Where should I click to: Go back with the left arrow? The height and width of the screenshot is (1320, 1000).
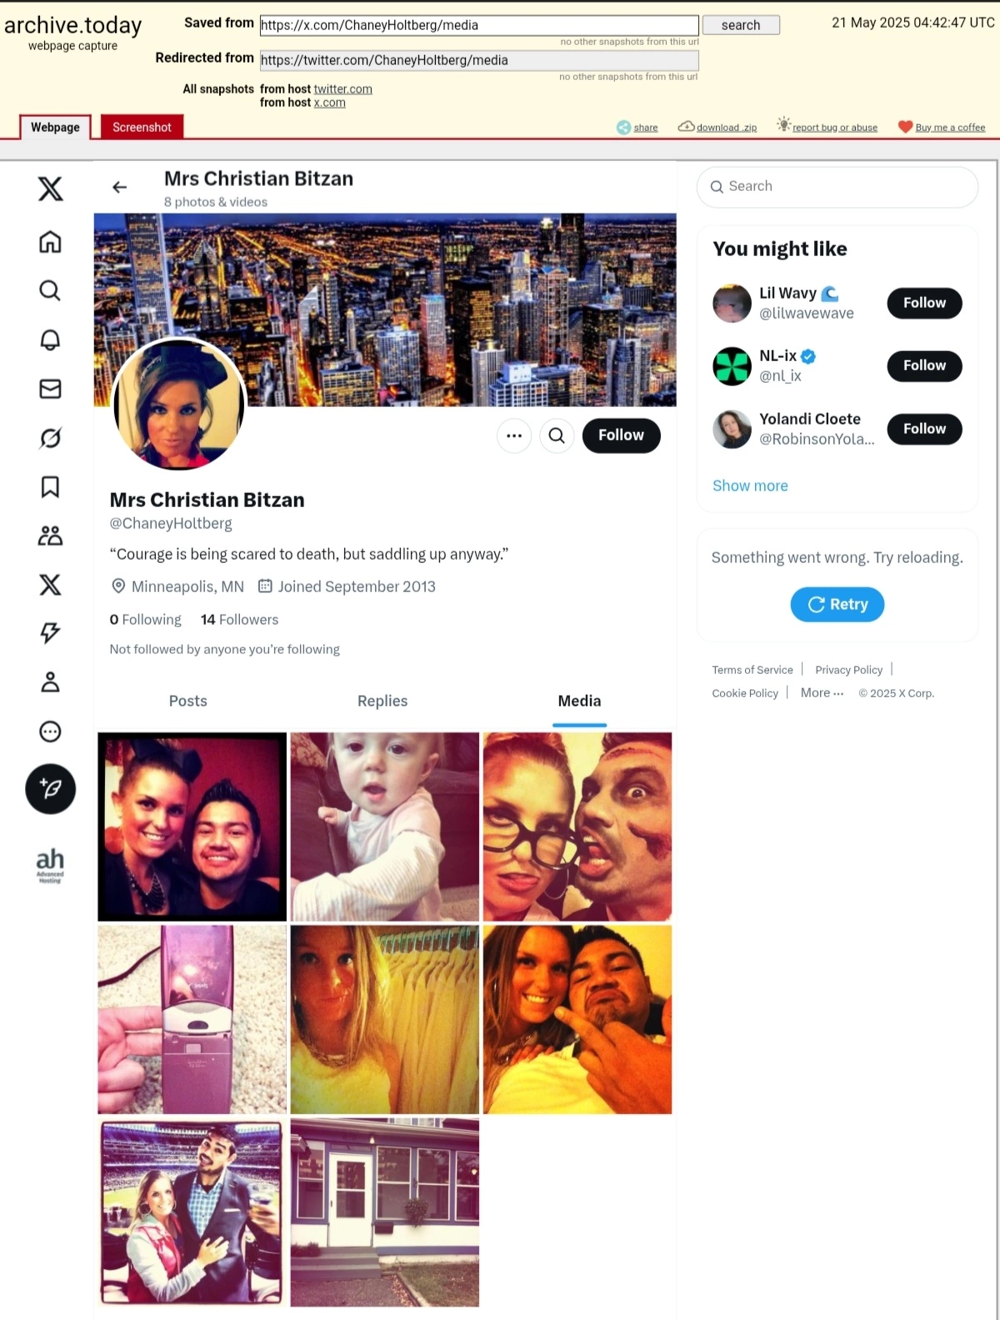click(119, 187)
